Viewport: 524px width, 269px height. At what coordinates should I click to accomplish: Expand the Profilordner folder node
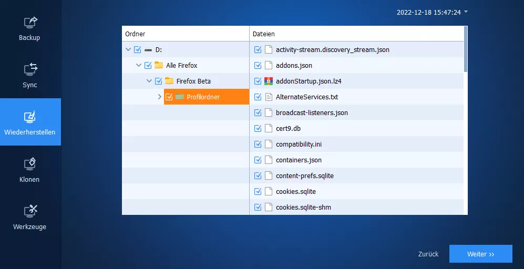[x=160, y=97]
